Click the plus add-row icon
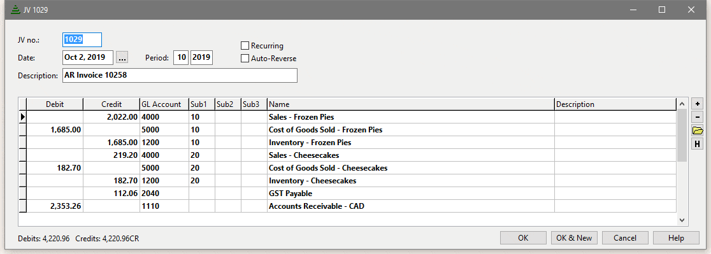The width and height of the screenshot is (711, 254). click(x=697, y=104)
